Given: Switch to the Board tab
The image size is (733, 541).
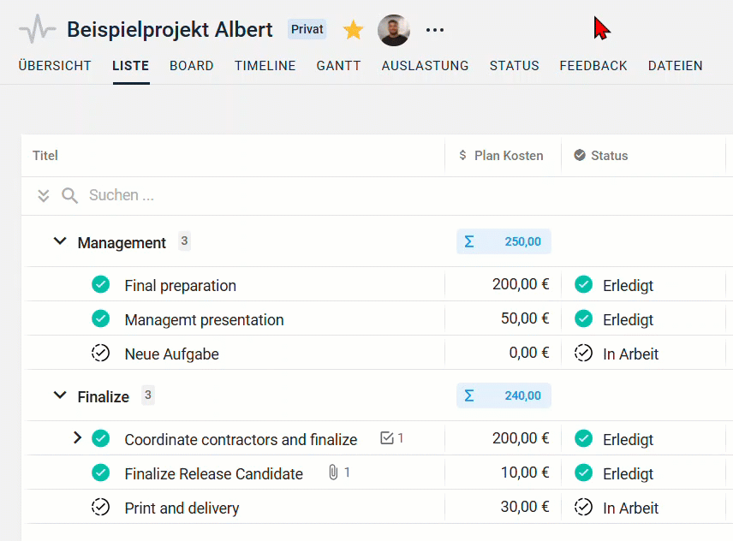Looking at the screenshot, I should [192, 66].
